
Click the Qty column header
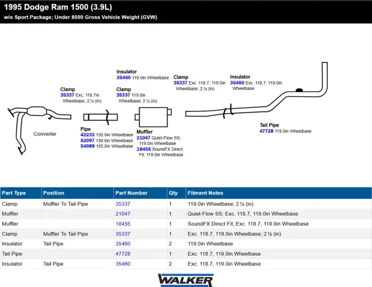coord(177,193)
